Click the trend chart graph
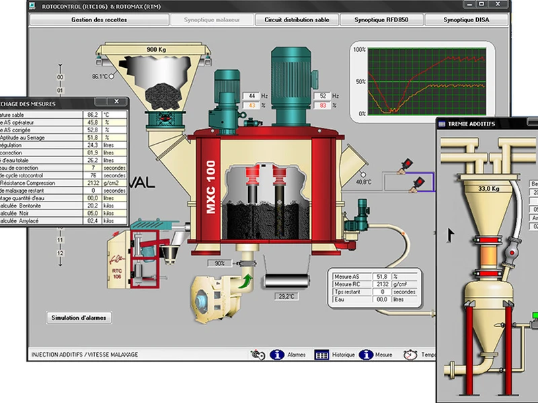538x403 pixels. coord(427,81)
